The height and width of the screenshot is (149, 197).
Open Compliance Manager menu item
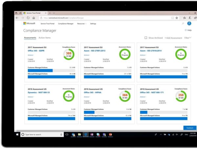tap(66, 24)
